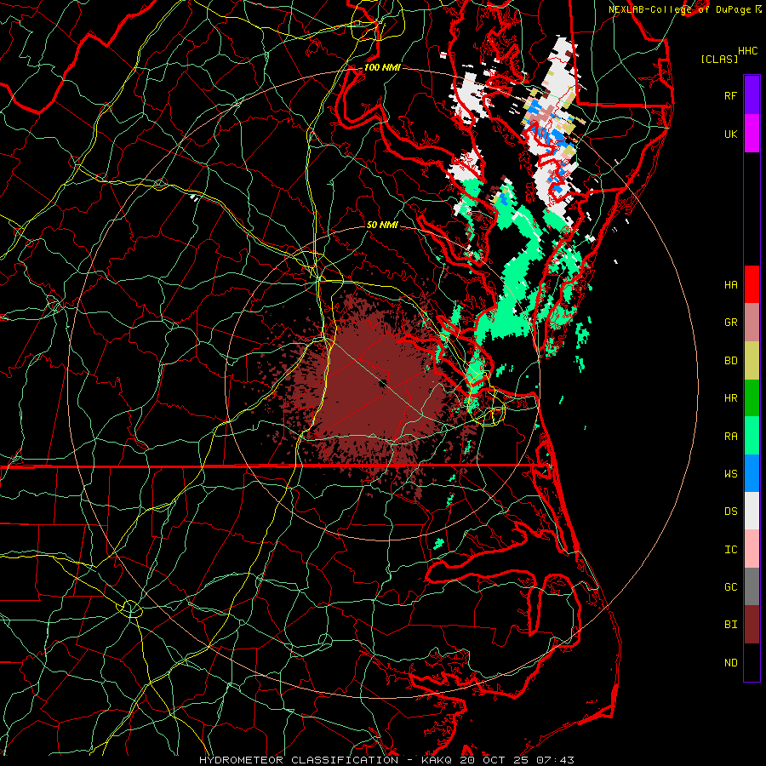
Task: Click the UK magenta legend swatch
Action: click(752, 133)
